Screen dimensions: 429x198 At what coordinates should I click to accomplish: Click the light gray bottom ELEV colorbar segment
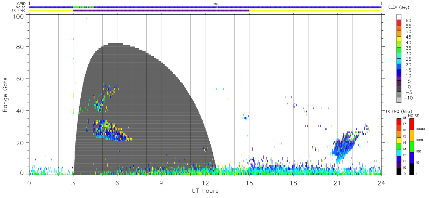click(x=399, y=100)
